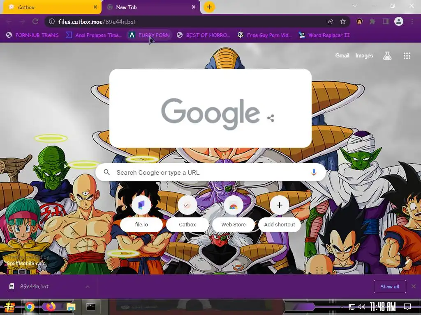Open the Gmail link
The width and height of the screenshot is (421, 315).
342,56
